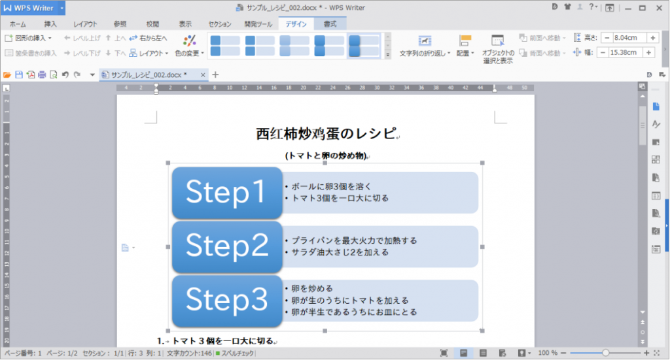Viewport: 670px width, 360px height.
Task: Click the Save icon in quick access toolbar
Action: click(18, 74)
